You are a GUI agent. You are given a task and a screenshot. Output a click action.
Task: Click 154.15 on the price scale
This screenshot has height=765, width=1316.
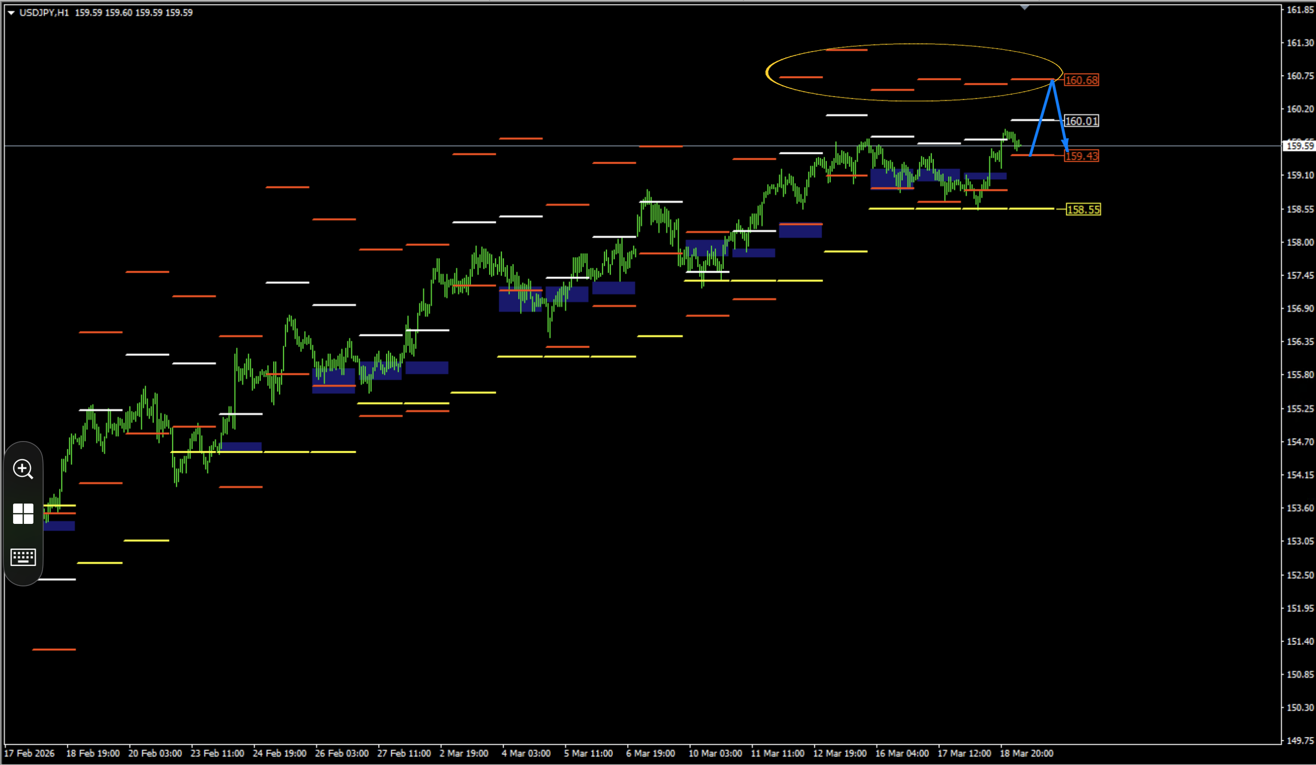pyautogui.click(x=1300, y=474)
